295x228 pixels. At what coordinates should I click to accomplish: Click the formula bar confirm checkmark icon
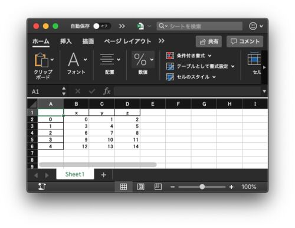[92, 91]
